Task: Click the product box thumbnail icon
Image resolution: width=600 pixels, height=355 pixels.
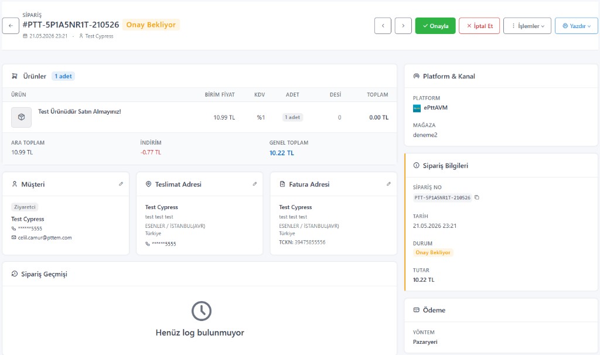Action: click(x=22, y=117)
